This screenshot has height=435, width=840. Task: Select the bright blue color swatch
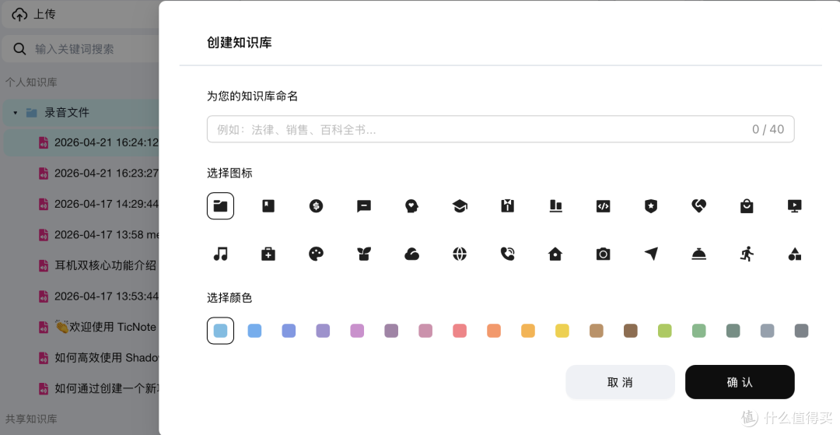click(254, 331)
